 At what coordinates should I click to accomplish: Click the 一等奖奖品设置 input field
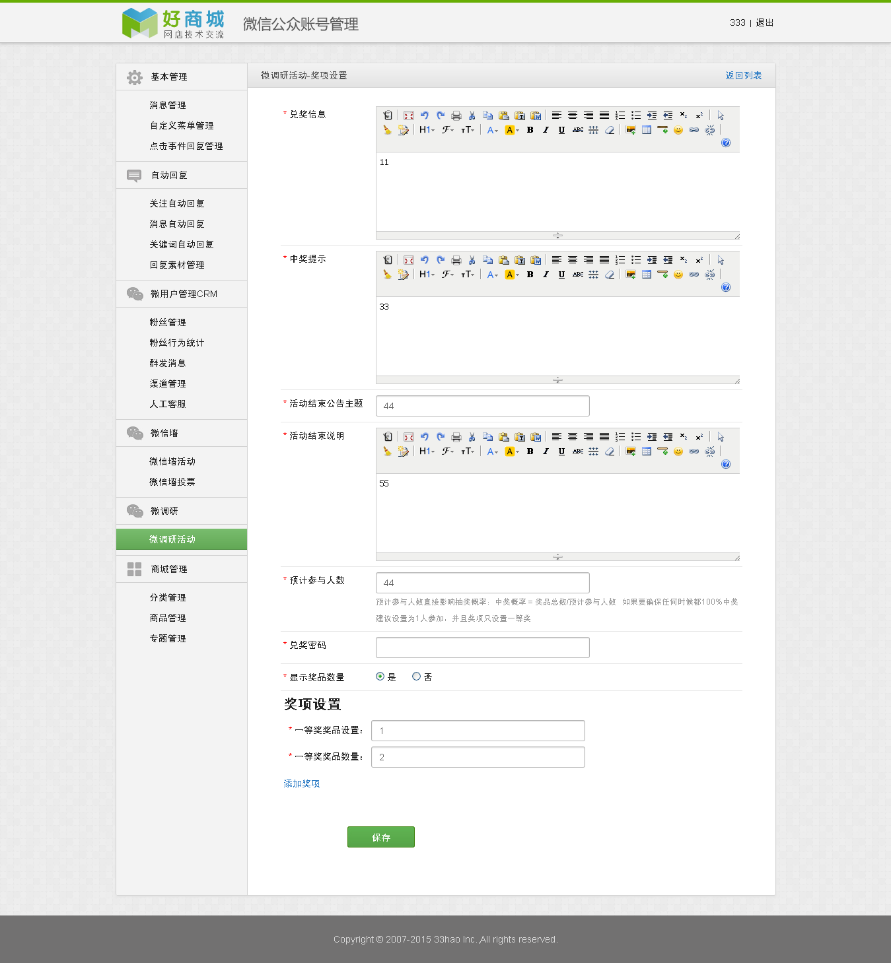pos(478,731)
